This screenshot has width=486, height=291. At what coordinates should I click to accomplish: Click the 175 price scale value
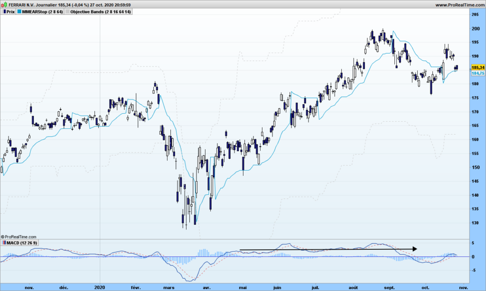point(475,98)
